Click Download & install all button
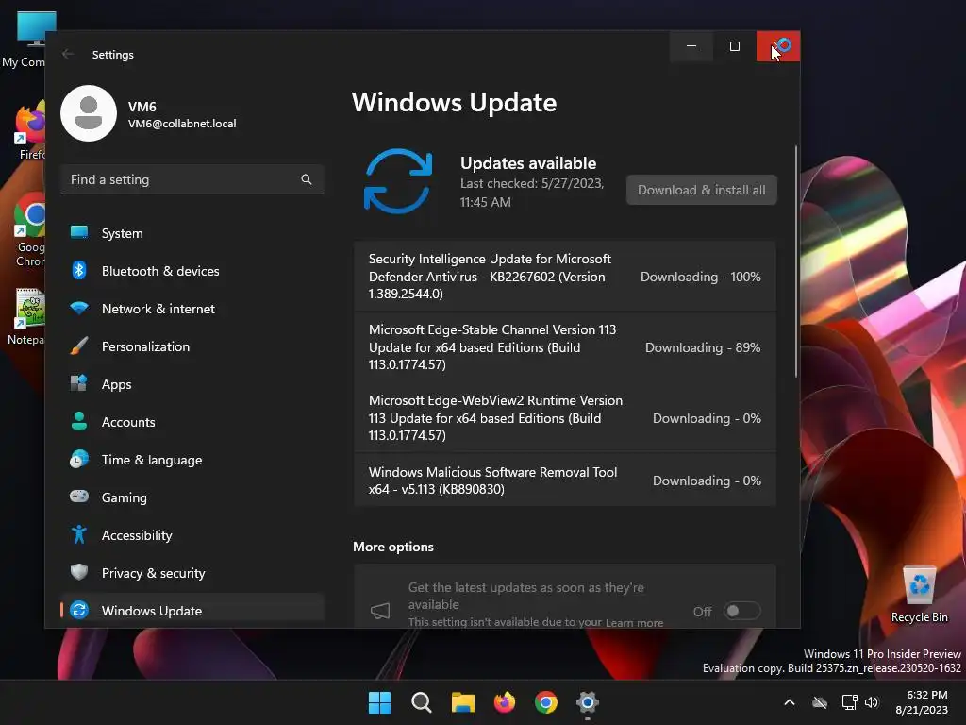This screenshot has width=966, height=725. tap(702, 190)
